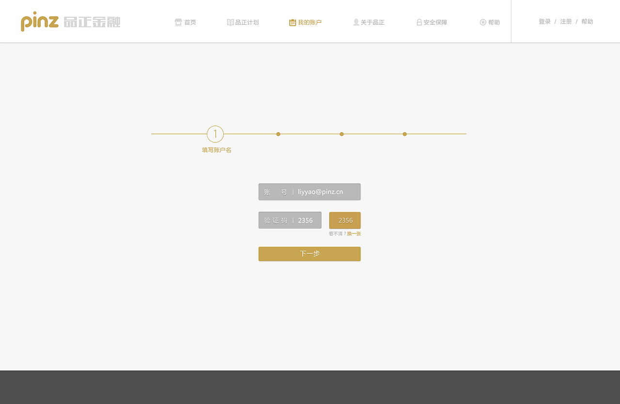
Task: Focus the 验证码 input field
Action: point(290,220)
